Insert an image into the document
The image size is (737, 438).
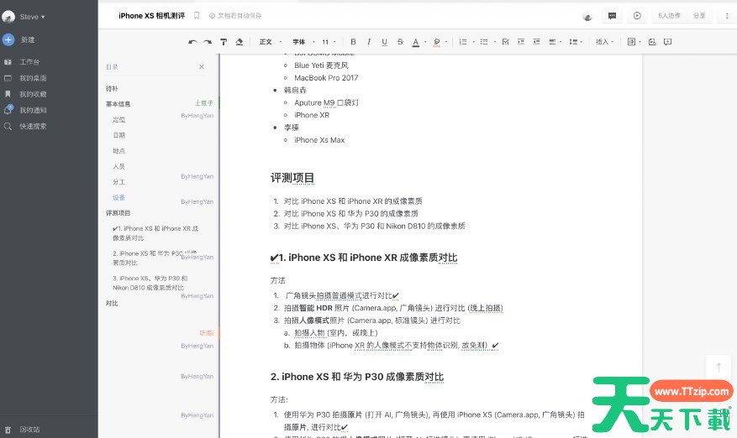coord(652,42)
